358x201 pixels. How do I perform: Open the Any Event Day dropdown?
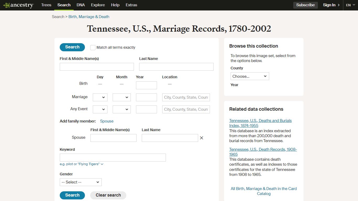[100, 109]
